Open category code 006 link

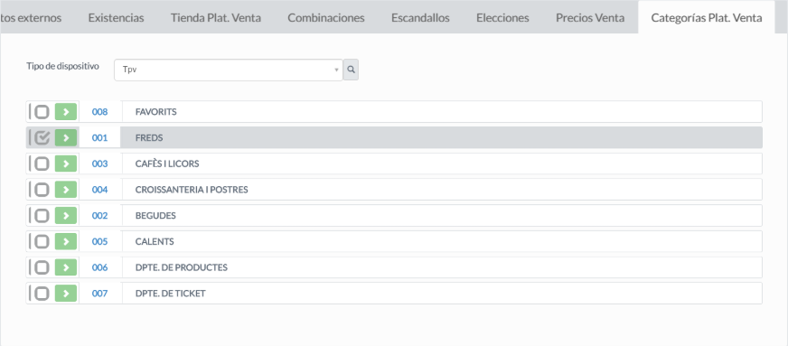tap(99, 267)
